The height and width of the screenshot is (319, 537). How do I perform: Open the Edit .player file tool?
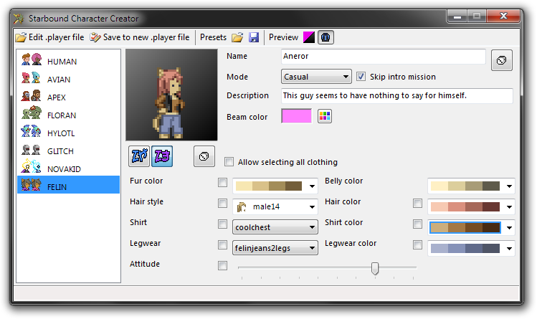pos(49,37)
